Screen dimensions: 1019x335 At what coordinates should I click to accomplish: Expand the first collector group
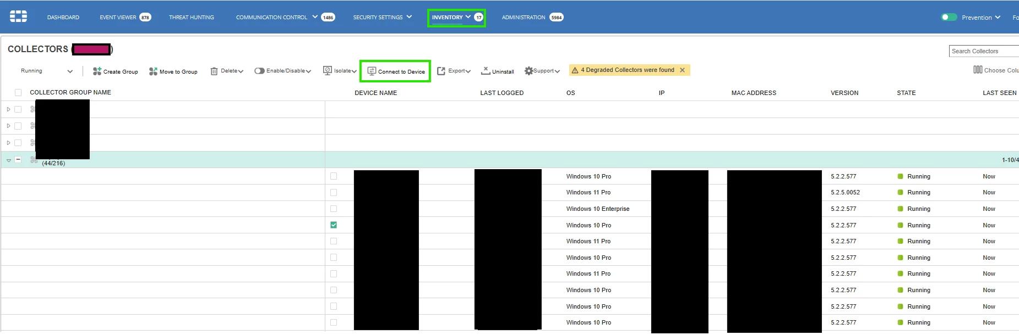click(8, 109)
